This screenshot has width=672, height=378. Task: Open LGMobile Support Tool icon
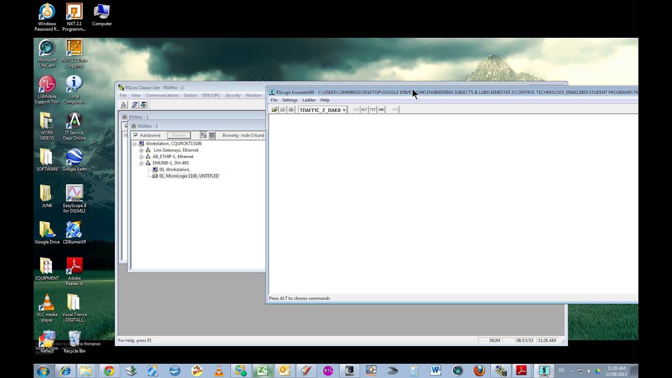[47, 90]
